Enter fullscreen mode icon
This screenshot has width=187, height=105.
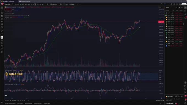point(177,4)
